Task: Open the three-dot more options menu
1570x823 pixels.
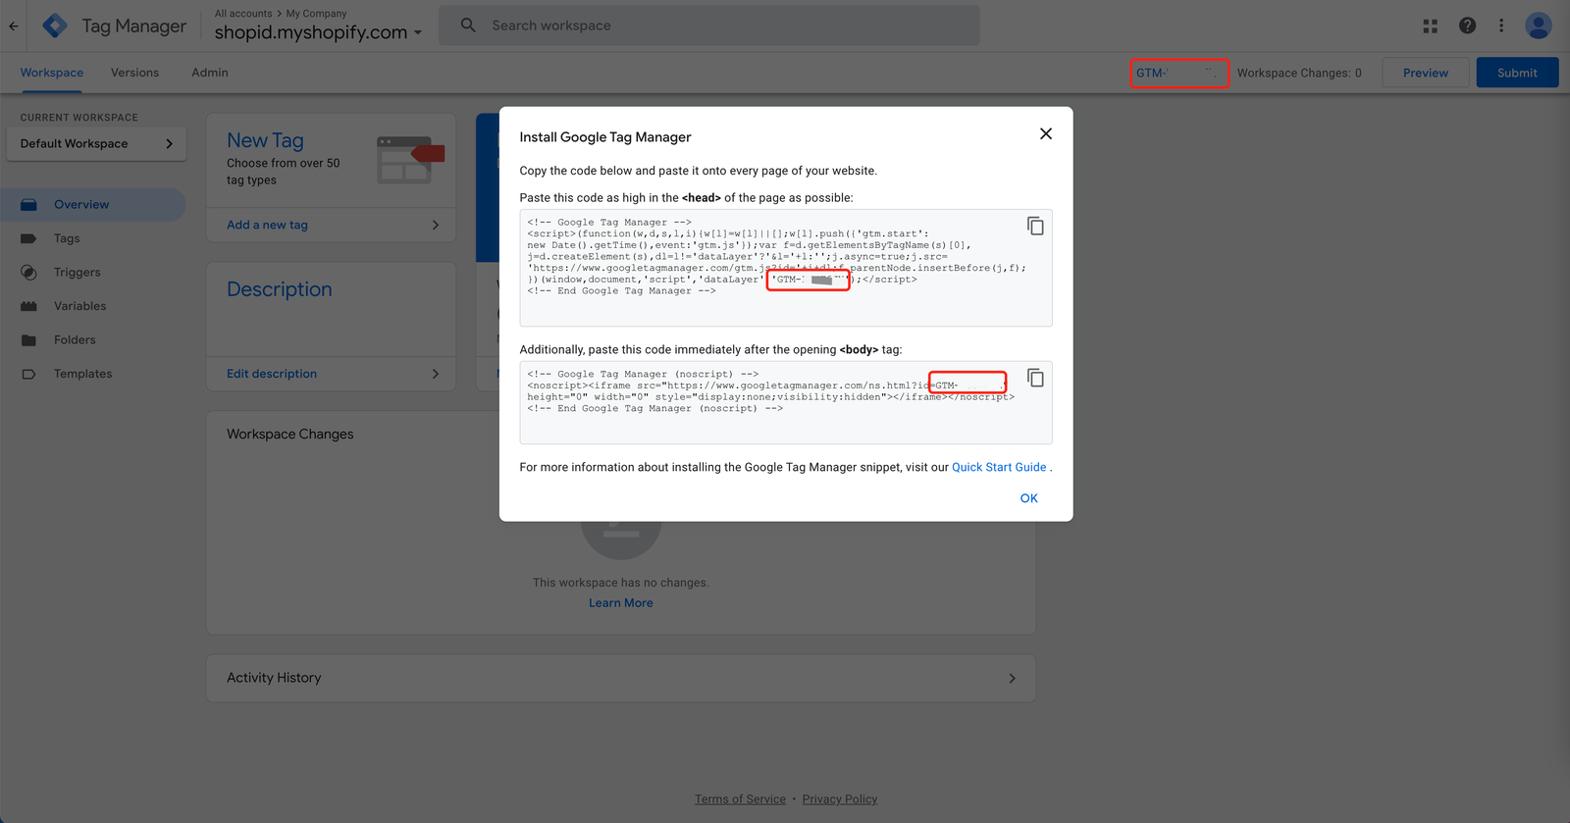Action: pyautogui.click(x=1501, y=26)
